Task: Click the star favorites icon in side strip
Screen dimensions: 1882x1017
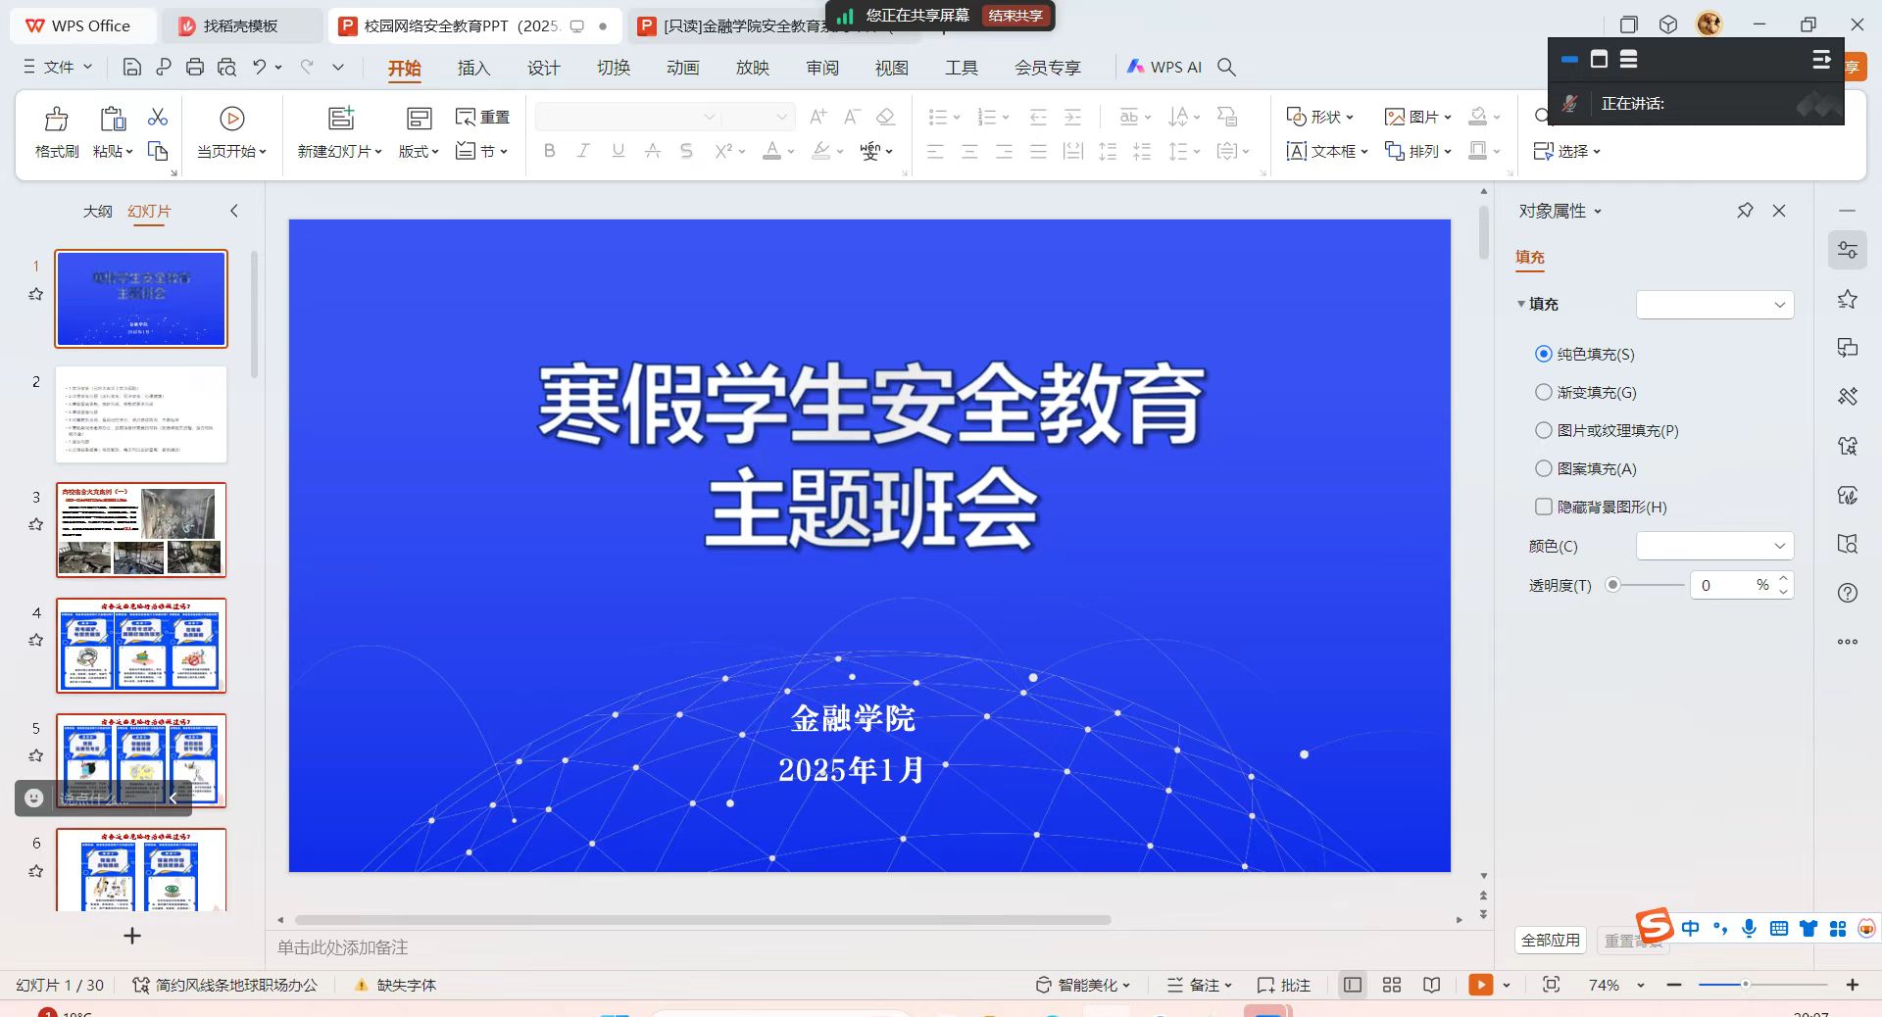Action: coord(1848,299)
